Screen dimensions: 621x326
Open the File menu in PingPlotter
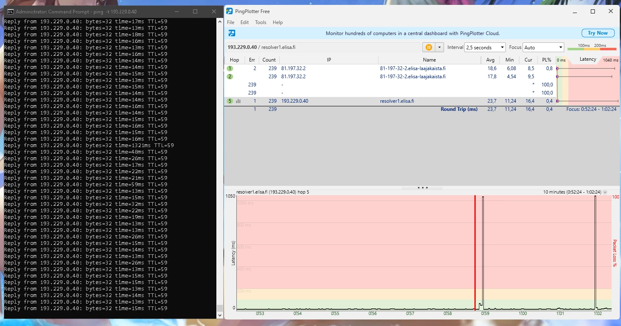pyautogui.click(x=231, y=22)
